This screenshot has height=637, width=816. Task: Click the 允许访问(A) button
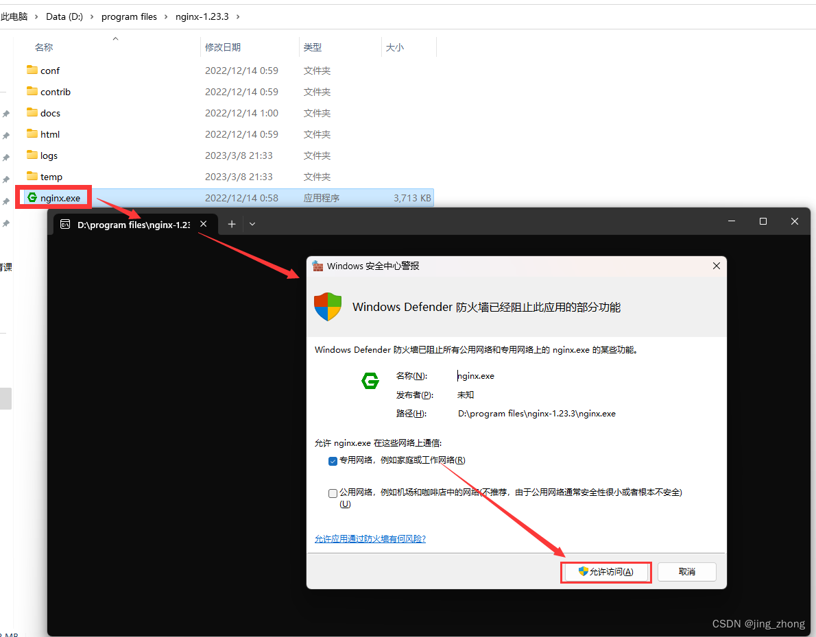[x=605, y=572]
